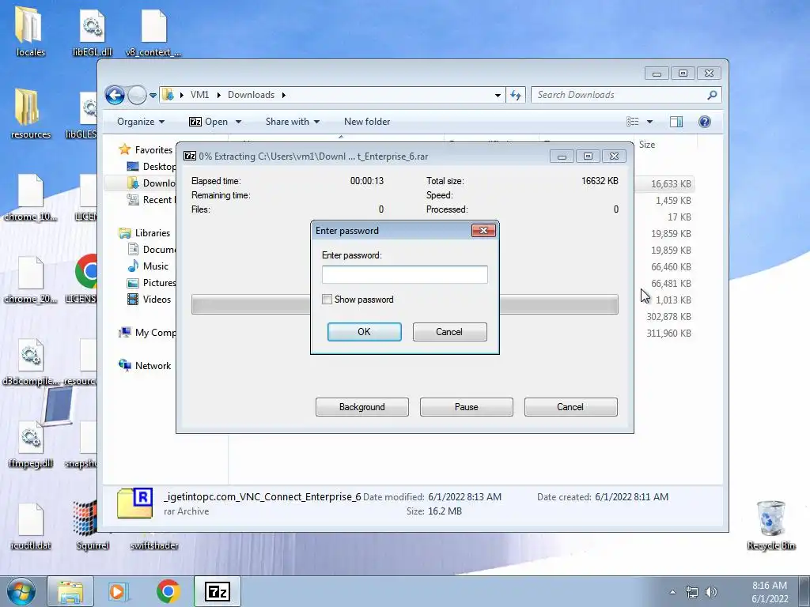Send extraction to Background

362,407
